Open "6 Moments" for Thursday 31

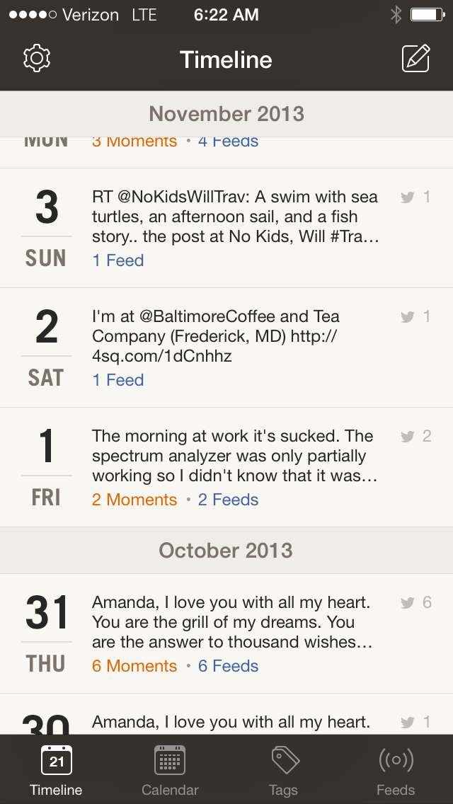point(134,666)
